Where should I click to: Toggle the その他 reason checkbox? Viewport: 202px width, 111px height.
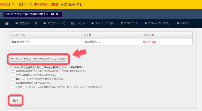13,87
